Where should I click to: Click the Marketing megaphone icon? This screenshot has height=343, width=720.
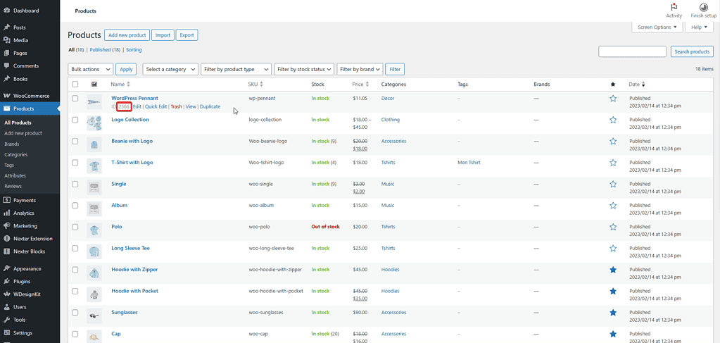click(6, 226)
